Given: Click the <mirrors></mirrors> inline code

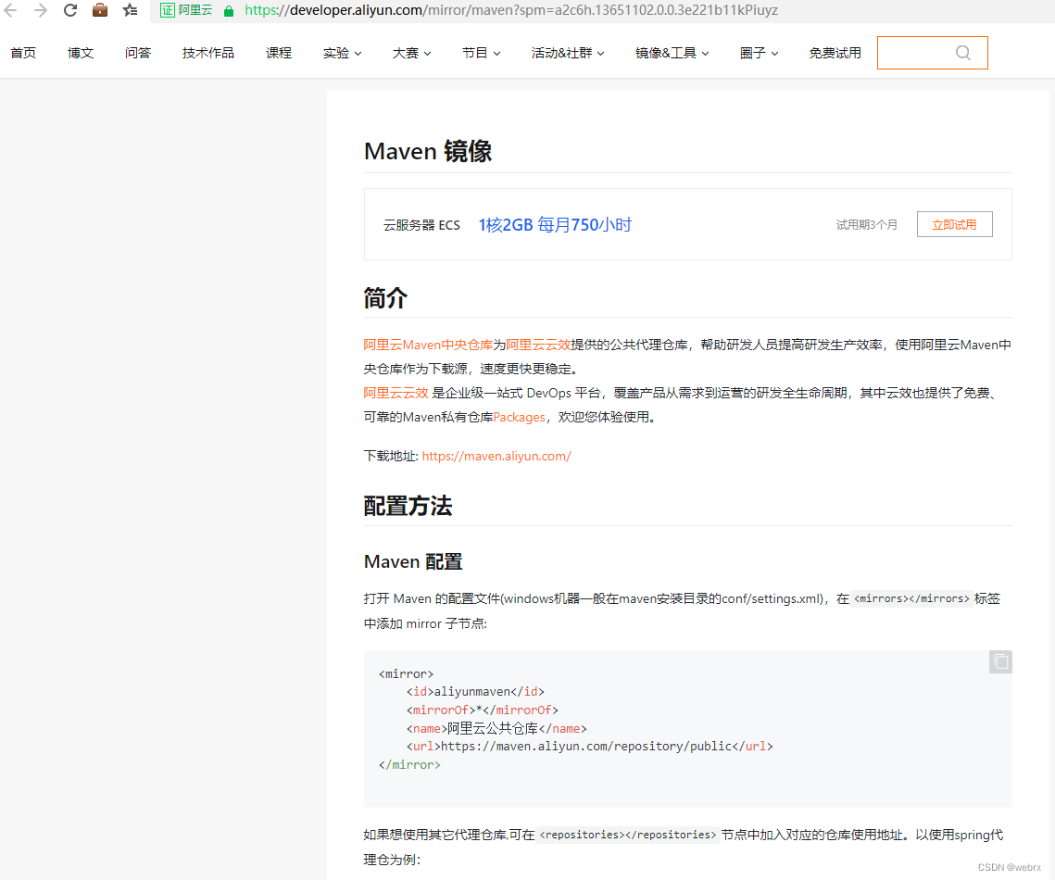Looking at the screenshot, I should pos(911,598).
